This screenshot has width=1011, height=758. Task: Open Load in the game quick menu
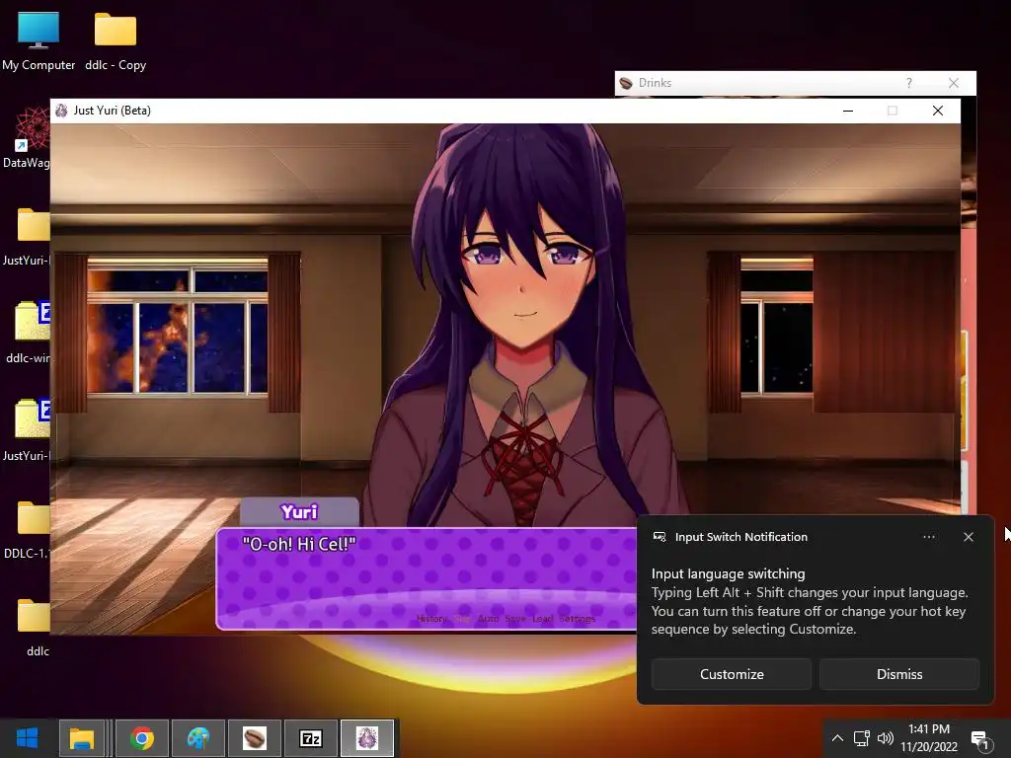pos(542,619)
